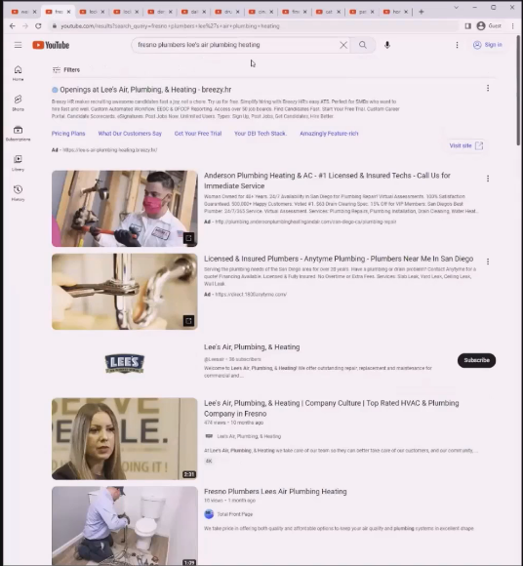The height and width of the screenshot is (566, 523).
Task: Open Chrome three-dot menu
Action: (x=512, y=26)
